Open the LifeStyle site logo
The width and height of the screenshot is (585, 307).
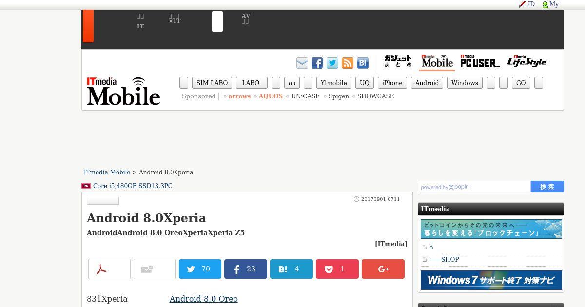526,61
